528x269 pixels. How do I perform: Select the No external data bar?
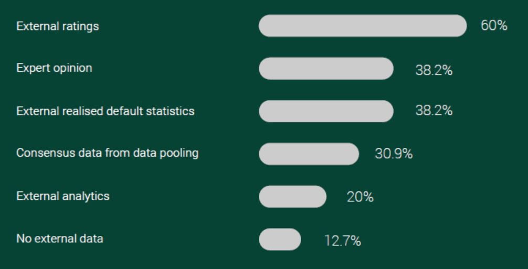(x=280, y=239)
